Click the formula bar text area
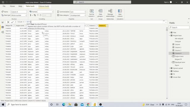Image resolution: width=190 pixels, height=107 pixels. tap(90, 22)
